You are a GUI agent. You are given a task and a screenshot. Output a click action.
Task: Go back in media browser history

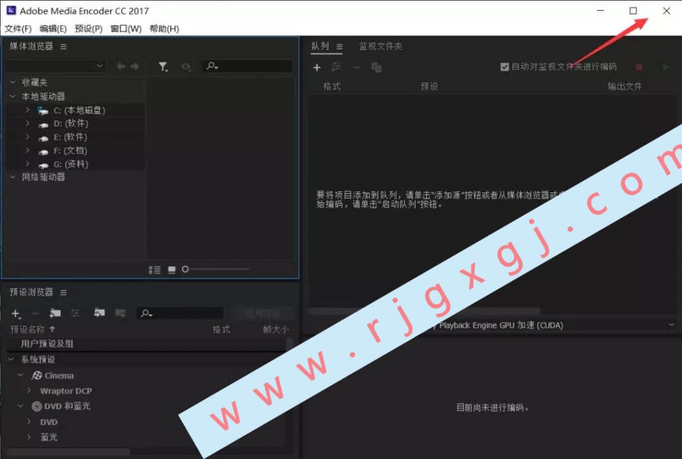121,66
